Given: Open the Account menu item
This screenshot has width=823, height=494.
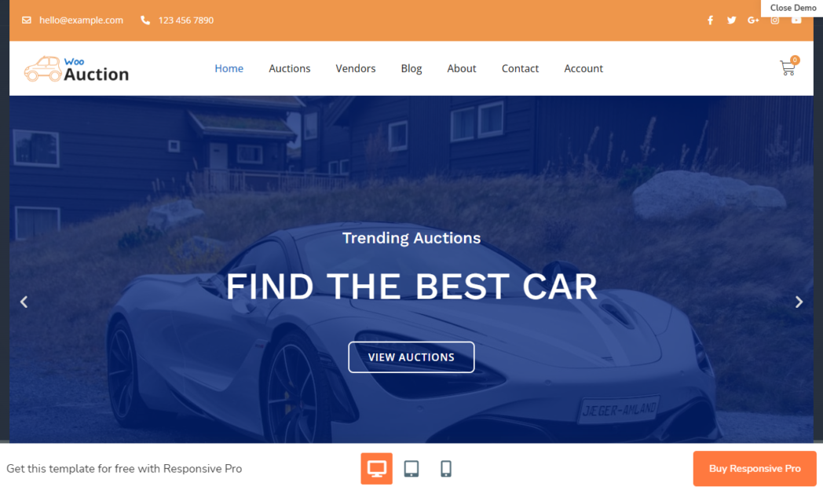Looking at the screenshot, I should 583,68.
